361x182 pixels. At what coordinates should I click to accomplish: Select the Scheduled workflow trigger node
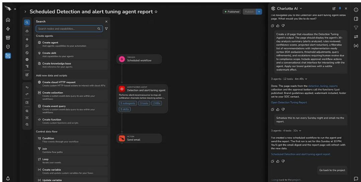pos(139,59)
